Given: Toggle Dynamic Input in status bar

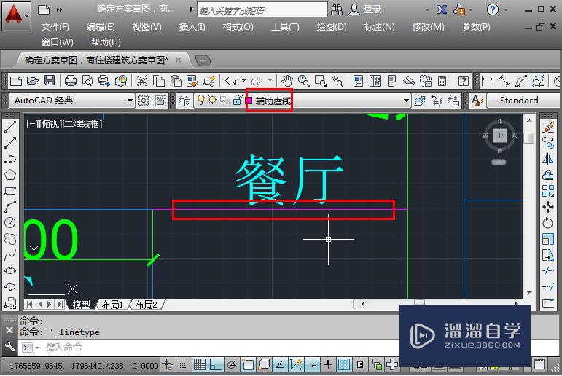Looking at the screenshot, I should (x=312, y=364).
